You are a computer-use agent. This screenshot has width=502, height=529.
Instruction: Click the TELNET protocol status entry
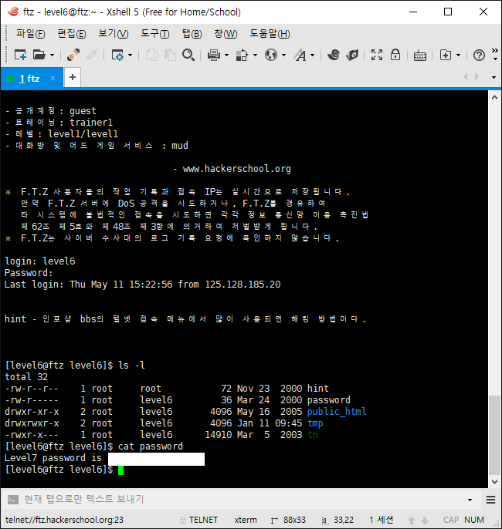click(198, 520)
